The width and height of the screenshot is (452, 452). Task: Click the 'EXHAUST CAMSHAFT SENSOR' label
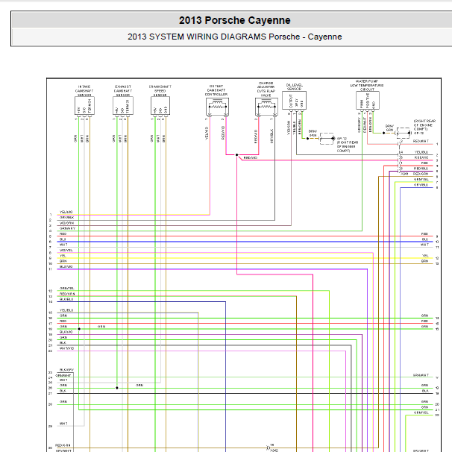click(x=123, y=91)
